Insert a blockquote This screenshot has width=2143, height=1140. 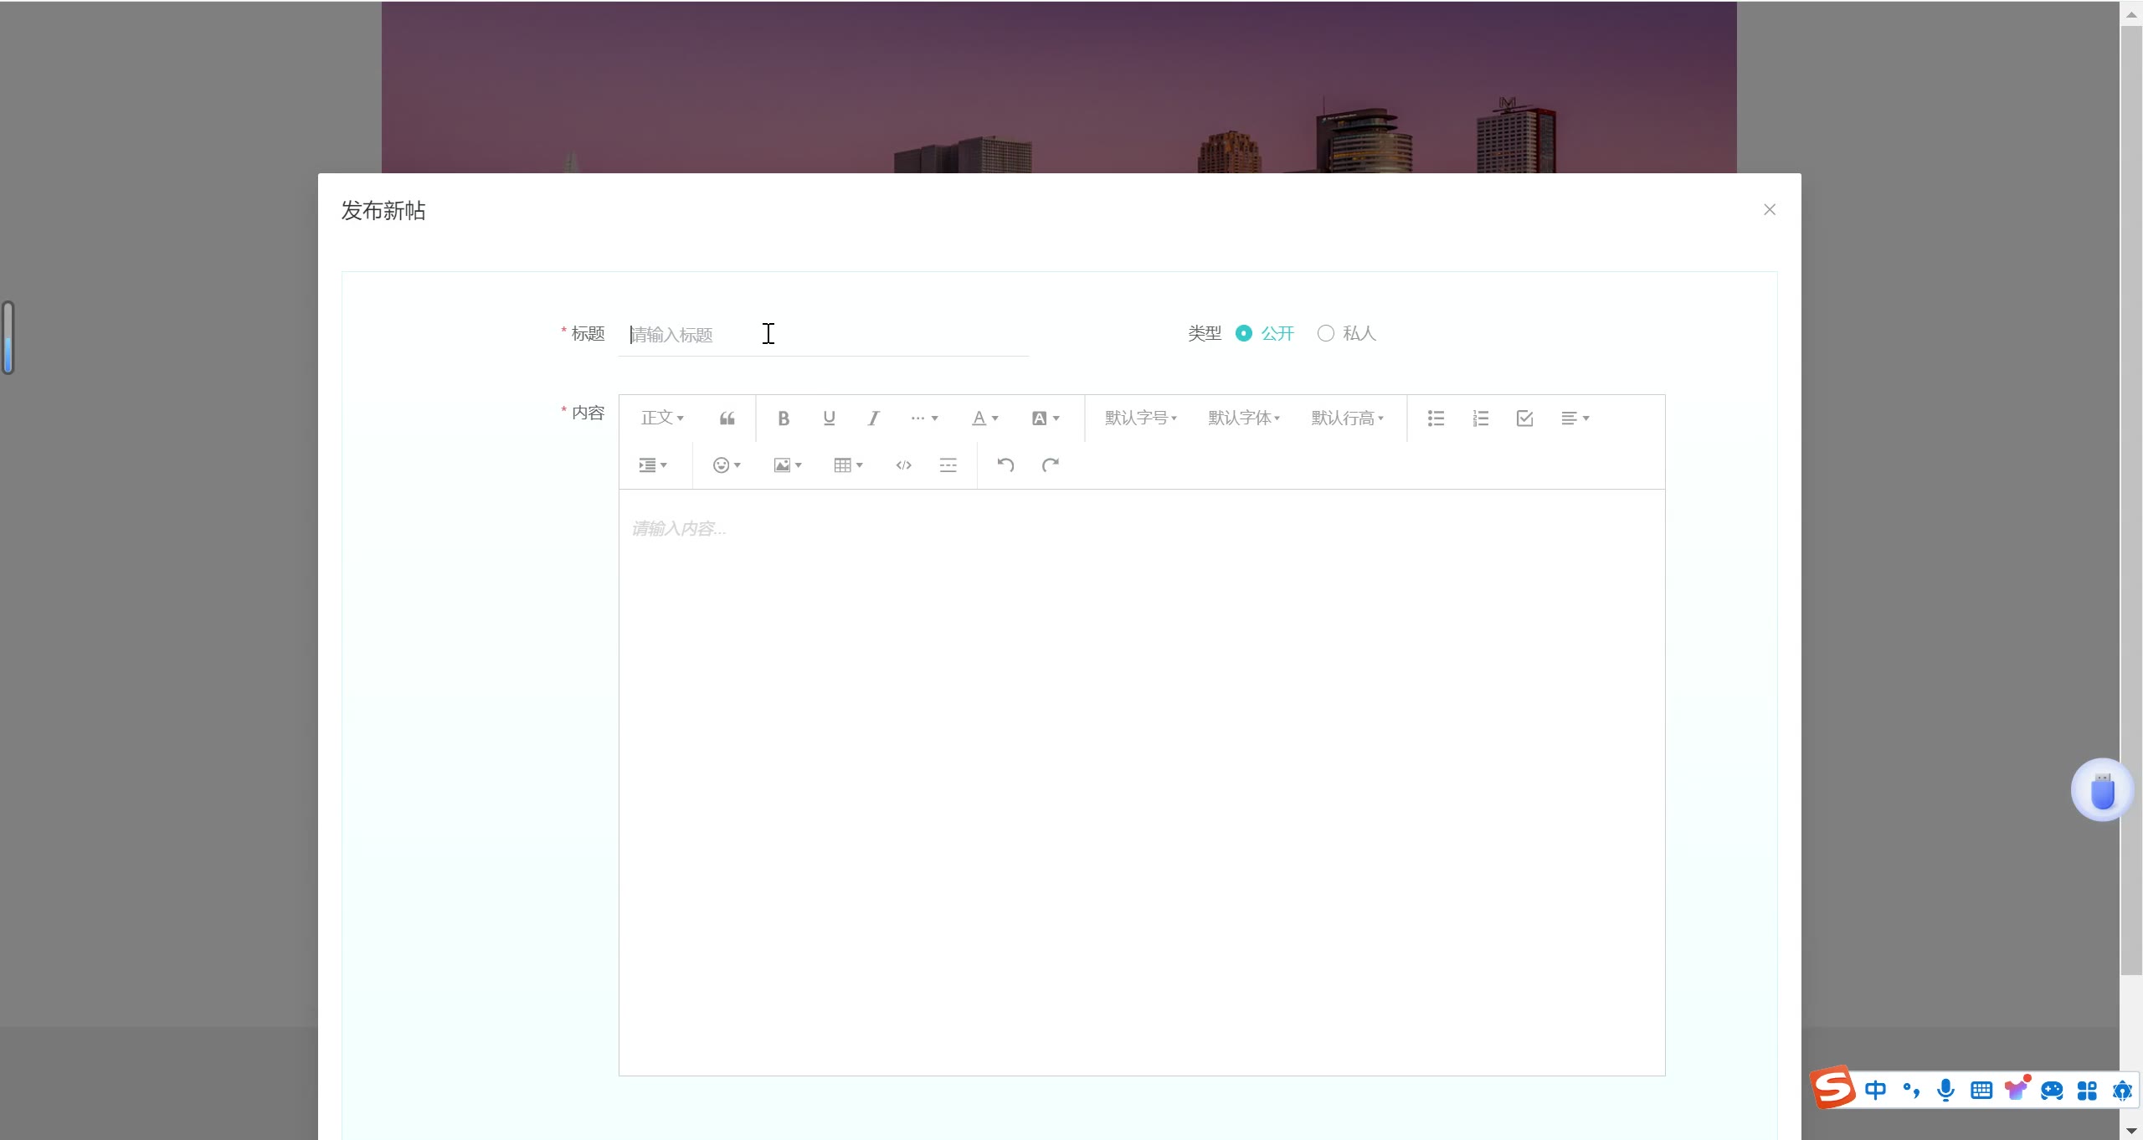pyautogui.click(x=727, y=419)
